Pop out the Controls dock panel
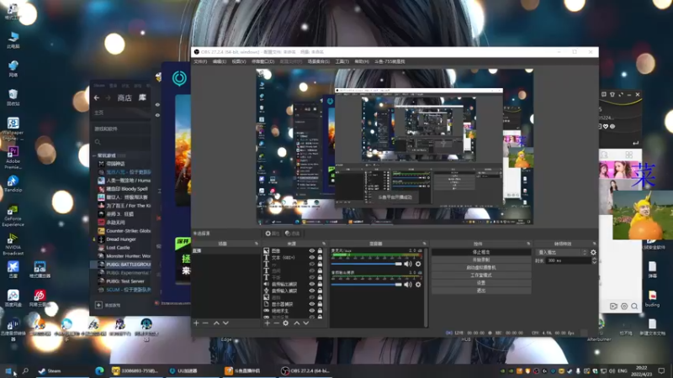Screen dimensions: 673x378 pos(528,244)
